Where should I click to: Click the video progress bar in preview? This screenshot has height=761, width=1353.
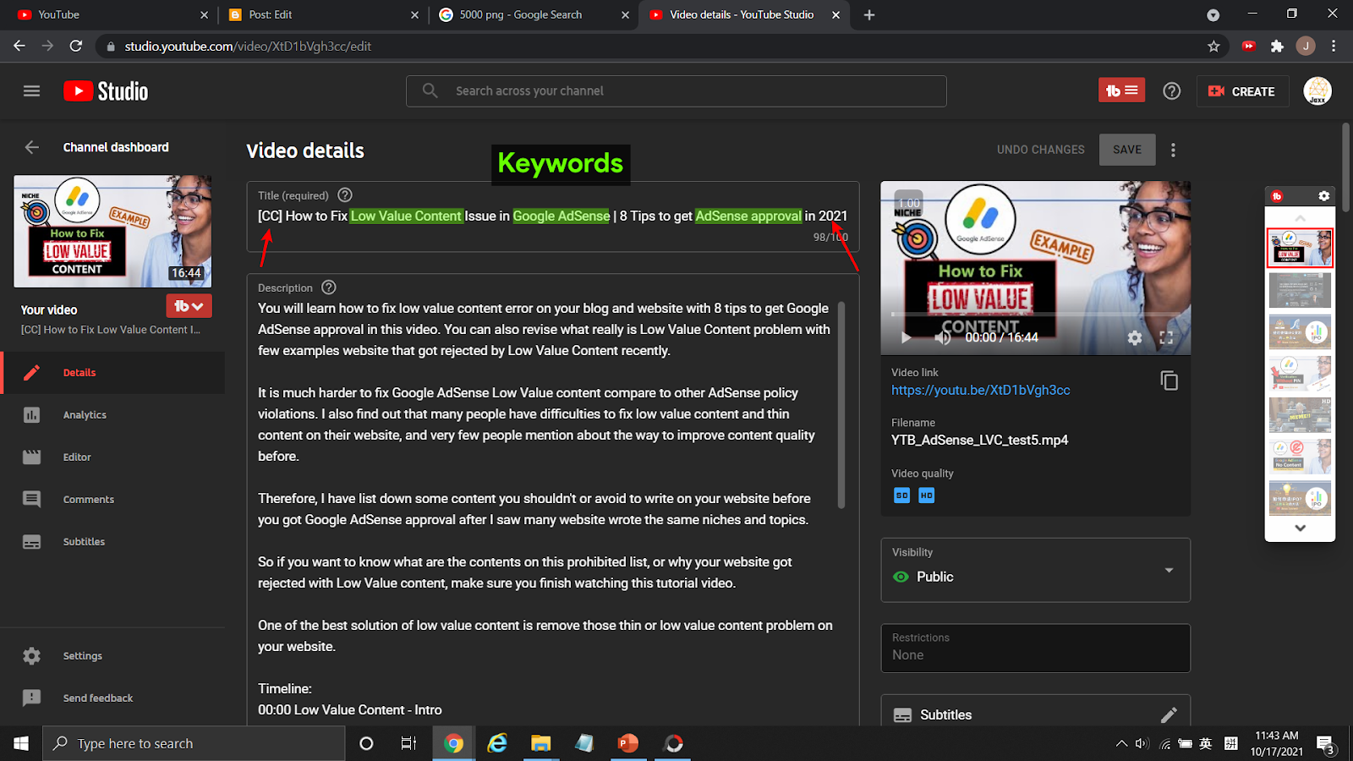(x=1036, y=315)
